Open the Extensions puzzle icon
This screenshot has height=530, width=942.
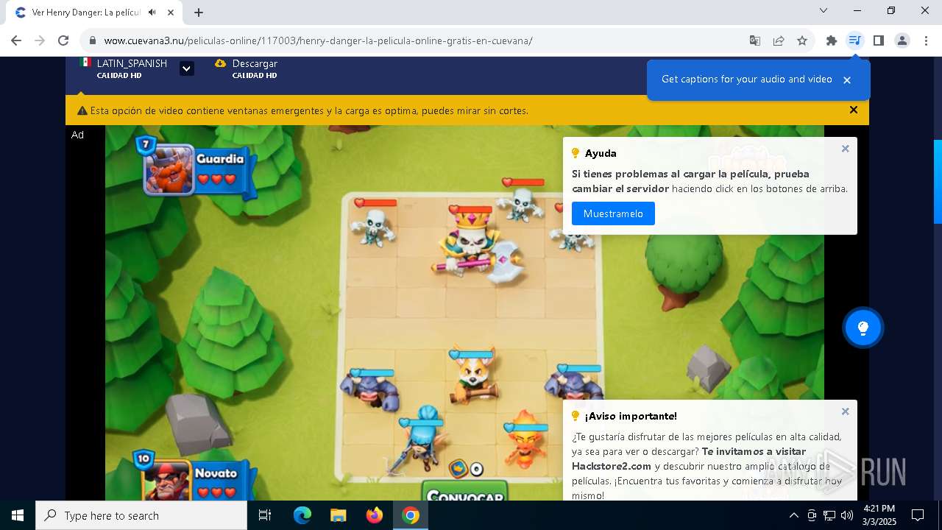point(832,40)
